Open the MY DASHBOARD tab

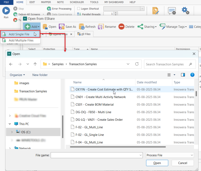114,2
